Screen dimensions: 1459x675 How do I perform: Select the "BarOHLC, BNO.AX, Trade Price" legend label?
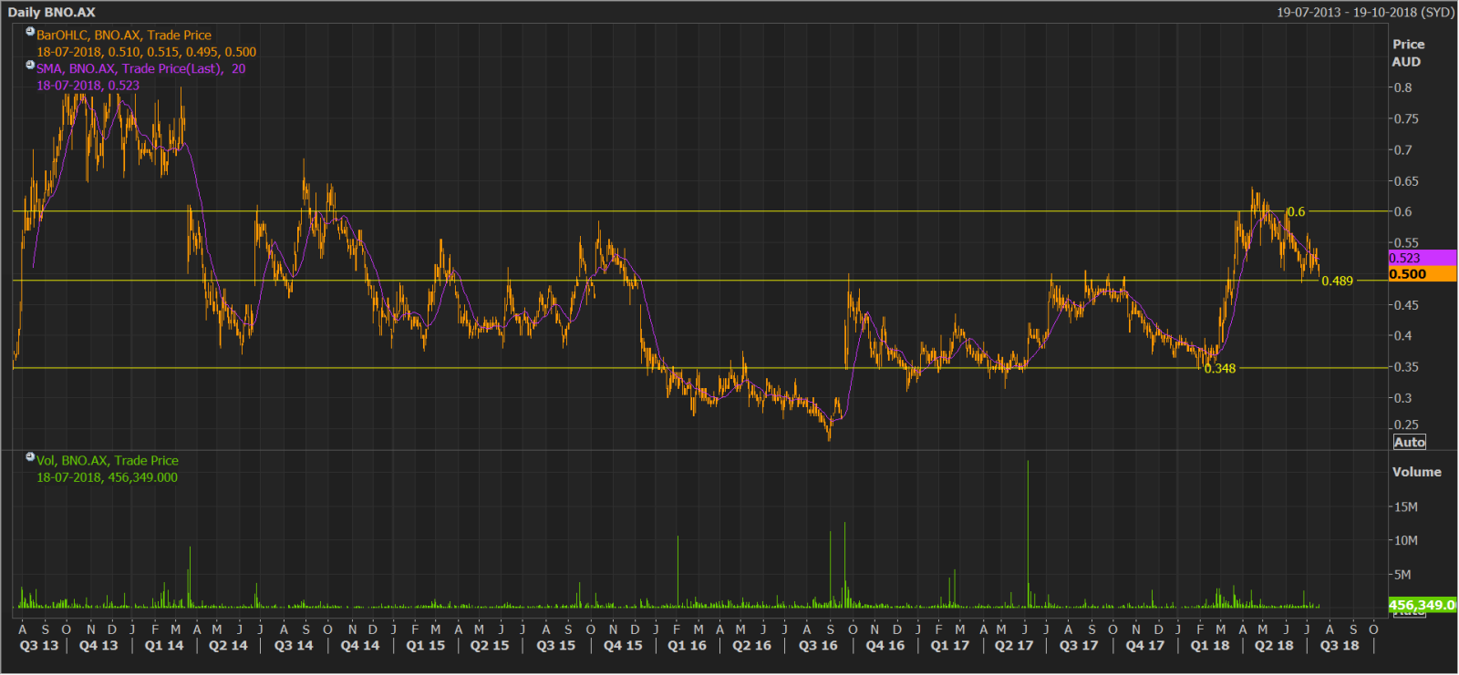pos(124,36)
